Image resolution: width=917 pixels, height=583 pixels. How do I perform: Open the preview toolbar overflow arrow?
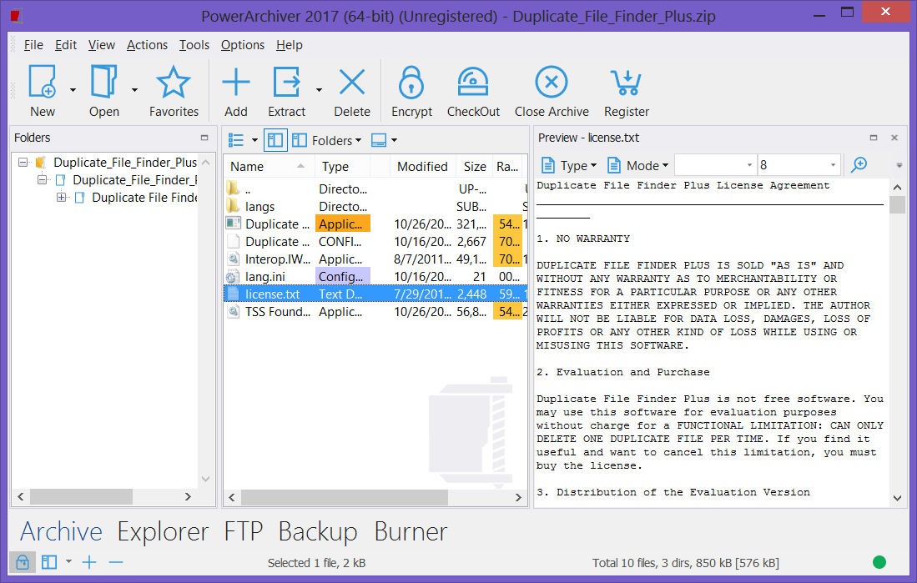click(899, 165)
